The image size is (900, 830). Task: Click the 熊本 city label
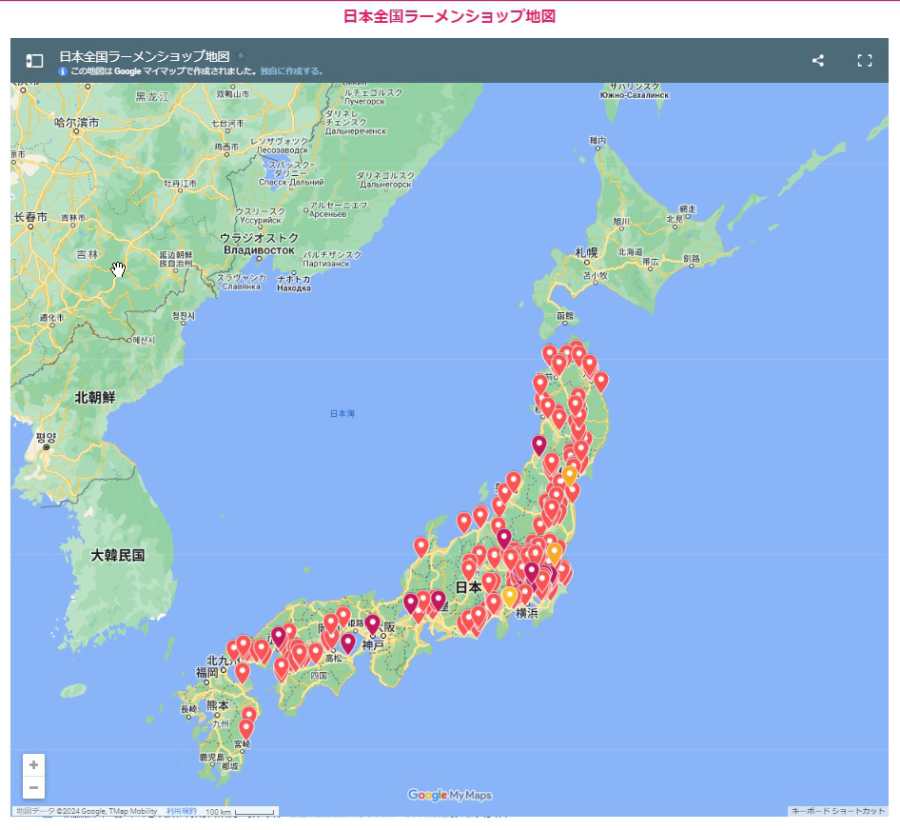pyautogui.click(x=218, y=704)
